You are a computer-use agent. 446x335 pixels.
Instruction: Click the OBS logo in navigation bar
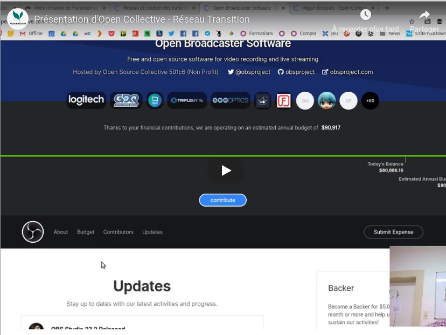(x=33, y=232)
